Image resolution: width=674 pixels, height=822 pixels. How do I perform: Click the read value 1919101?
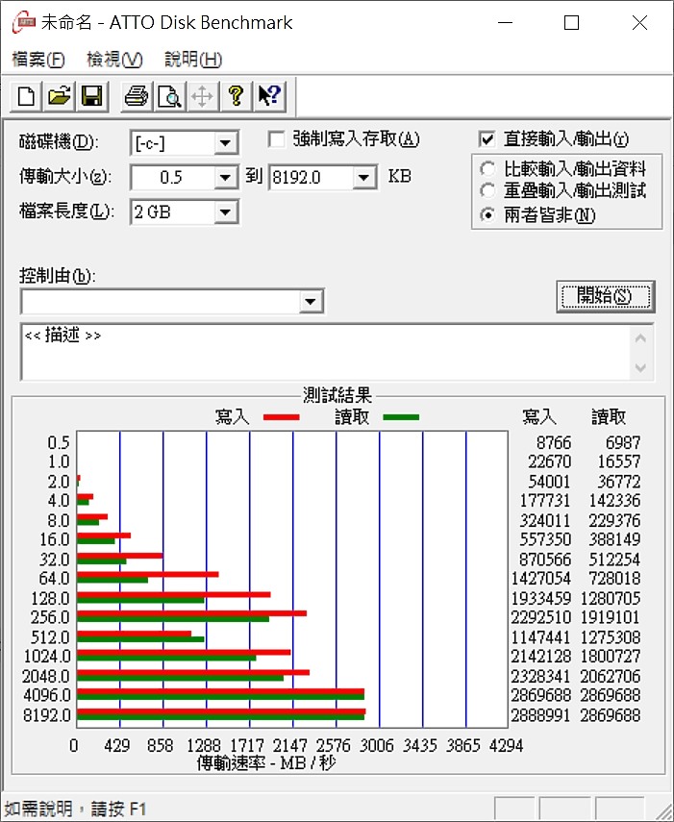pyautogui.click(x=610, y=617)
